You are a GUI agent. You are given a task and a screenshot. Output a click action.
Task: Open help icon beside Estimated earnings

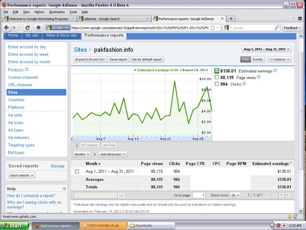275,70
